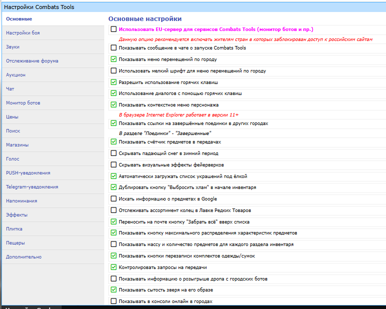Disable "Разрешить использование горячих клавиш" checkbox
This screenshot has height=309, width=386.
tap(113, 82)
